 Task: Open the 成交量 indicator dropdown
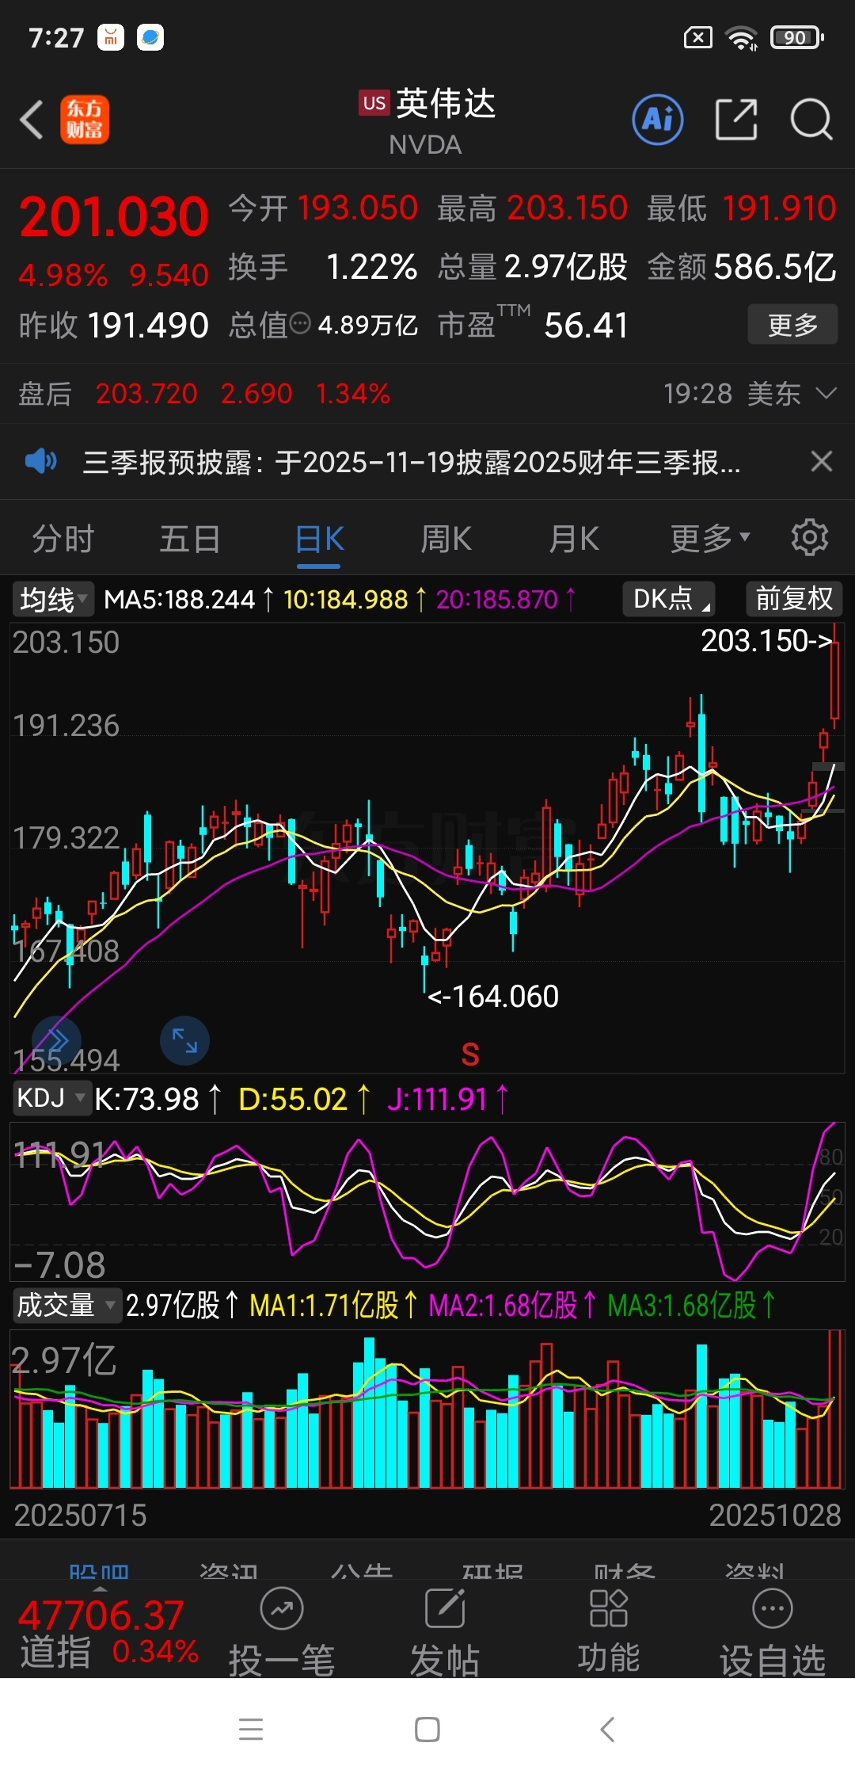point(66,1305)
